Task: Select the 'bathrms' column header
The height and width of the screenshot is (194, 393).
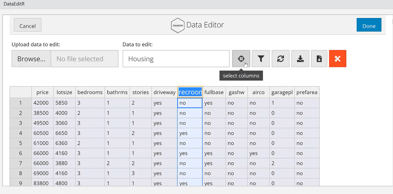Action: pos(117,92)
